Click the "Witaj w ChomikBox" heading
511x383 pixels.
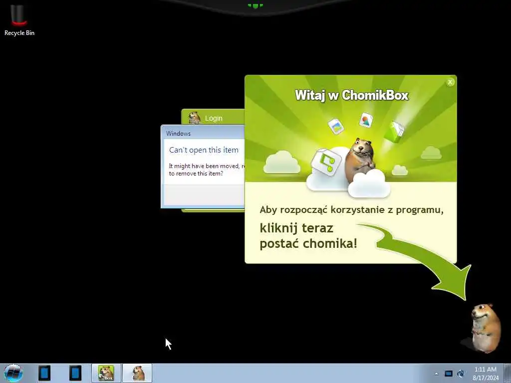click(x=352, y=95)
